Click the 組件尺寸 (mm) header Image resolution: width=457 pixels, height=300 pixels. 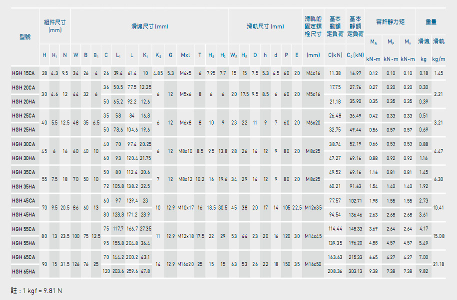55,26
